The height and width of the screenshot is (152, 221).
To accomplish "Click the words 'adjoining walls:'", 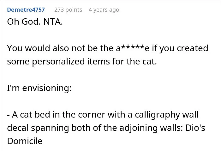I will [x=151, y=128].
